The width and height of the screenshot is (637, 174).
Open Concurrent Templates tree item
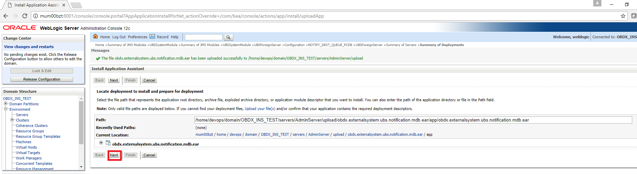click(34, 164)
